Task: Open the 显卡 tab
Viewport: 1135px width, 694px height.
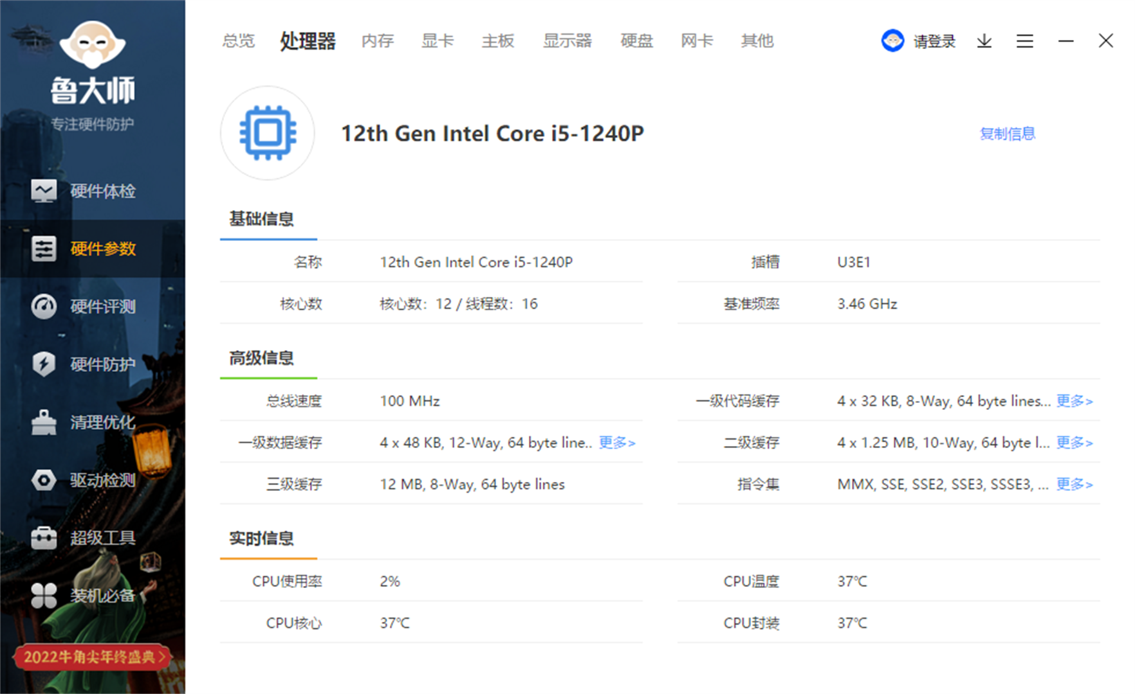Action: (438, 41)
